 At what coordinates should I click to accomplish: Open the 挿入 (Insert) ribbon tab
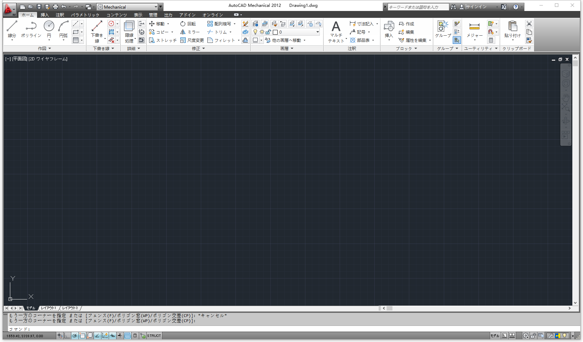pyautogui.click(x=45, y=15)
